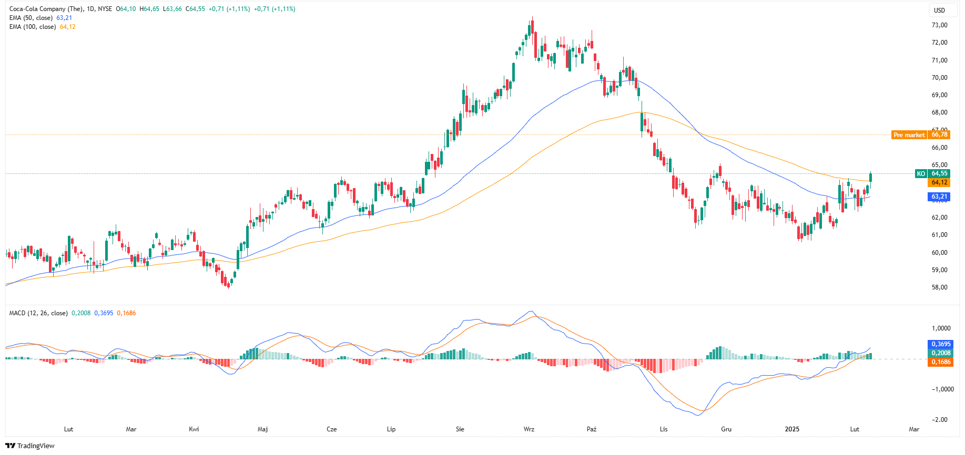Select the EMA (100, close) legend label
Image resolution: width=965 pixels, height=455 pixels.
coord(33,27)
